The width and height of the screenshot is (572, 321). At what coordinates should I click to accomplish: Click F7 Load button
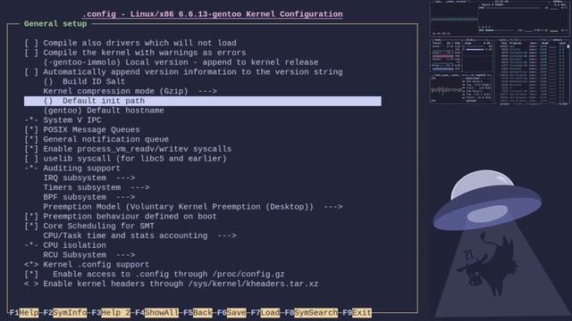pos(265,313)
